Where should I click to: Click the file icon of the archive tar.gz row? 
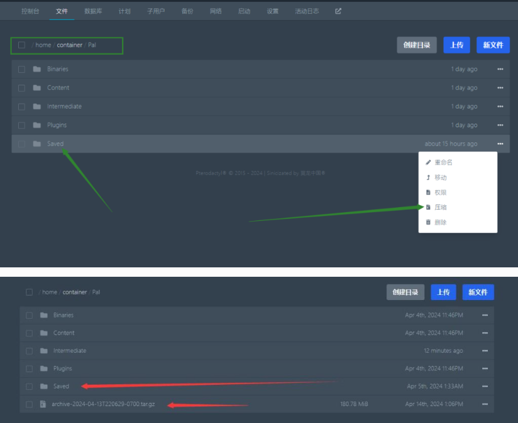pos(43,404)
